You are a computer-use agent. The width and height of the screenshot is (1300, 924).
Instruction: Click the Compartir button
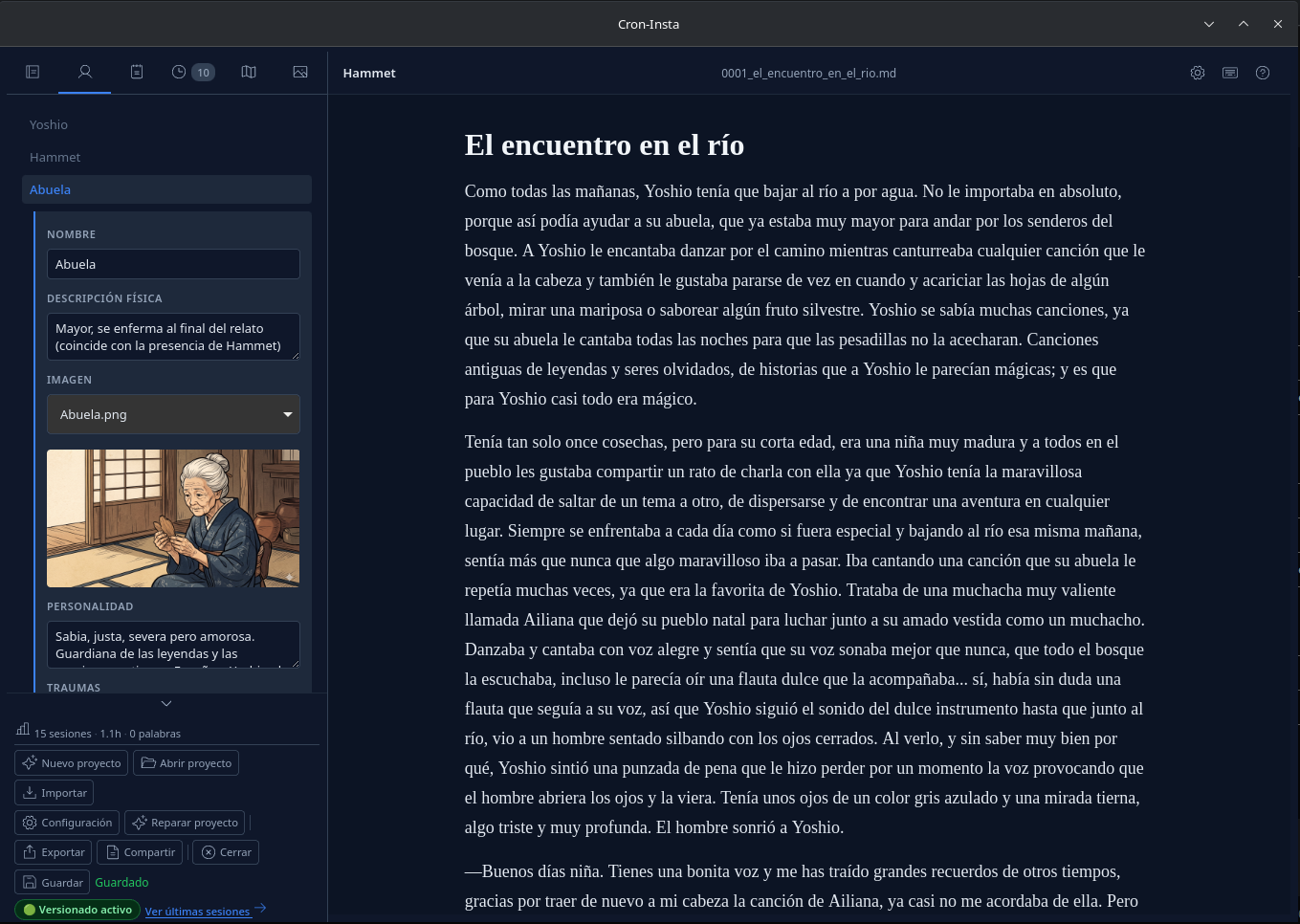pos(140,852)
